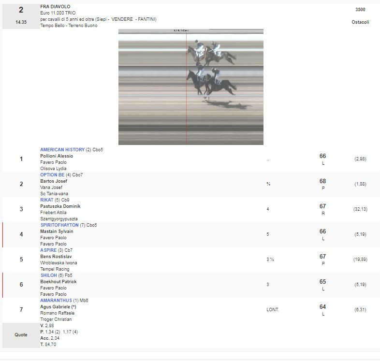
Task: Click the SHILOH horse link
Action: 49,275
